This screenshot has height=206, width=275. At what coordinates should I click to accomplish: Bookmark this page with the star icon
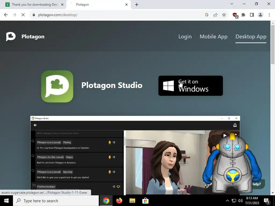coord(224,15)
